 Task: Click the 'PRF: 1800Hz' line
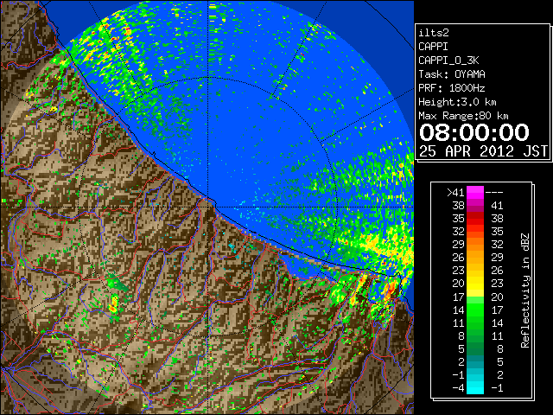coord(452,88)
